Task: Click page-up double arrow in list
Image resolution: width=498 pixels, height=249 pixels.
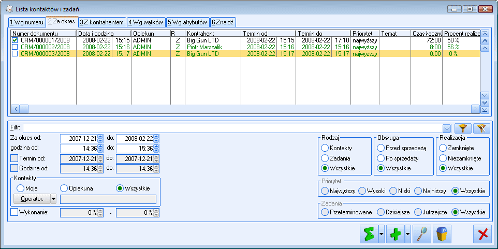Action: tap(485, 41)
